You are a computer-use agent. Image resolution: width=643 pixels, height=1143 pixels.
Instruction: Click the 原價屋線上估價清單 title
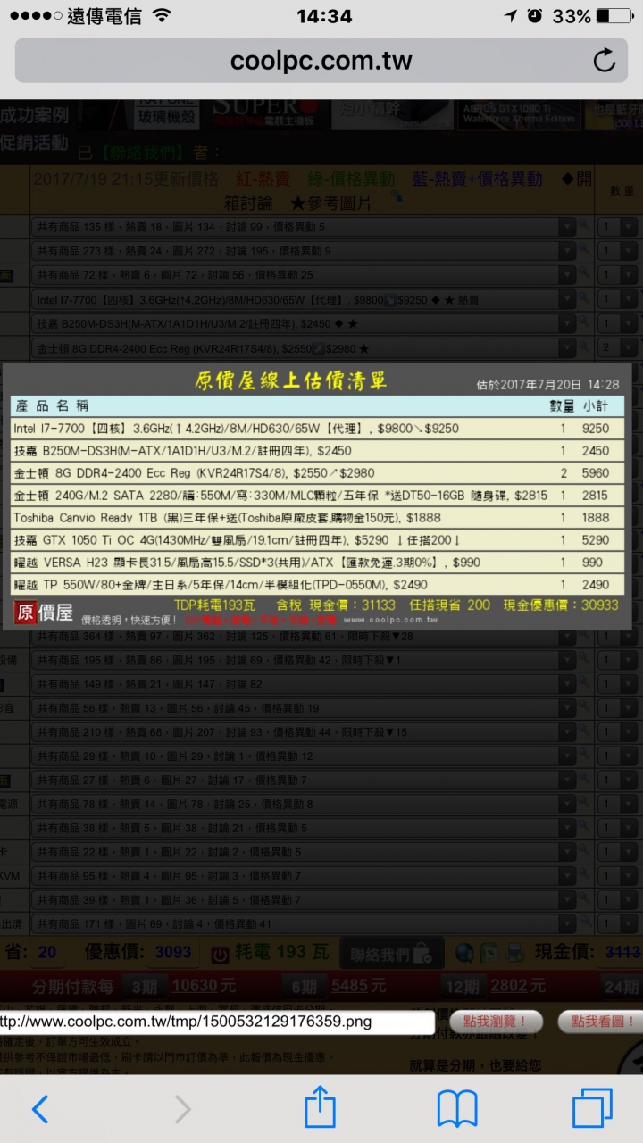[x=291, y=381]
